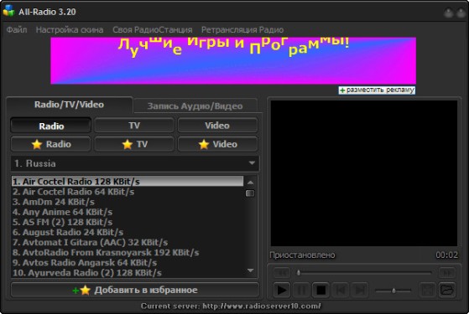Skip to previous station icon
This screenshot has height=314, width=469.
(x=341, y=290)
